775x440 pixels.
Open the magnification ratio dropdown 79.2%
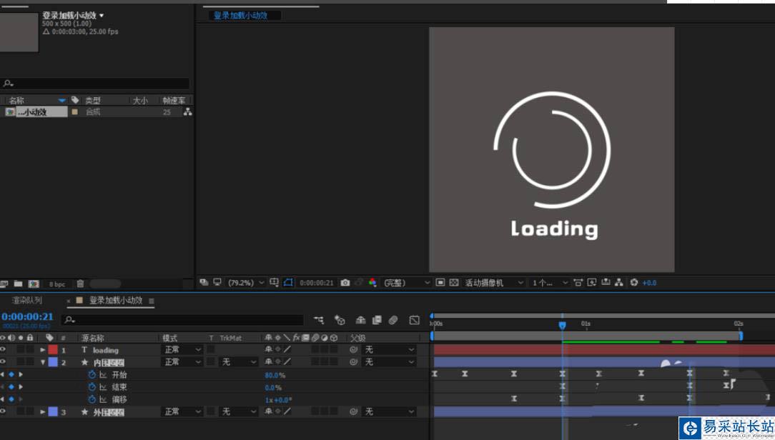pyautogui.click(x=246, y=283)
